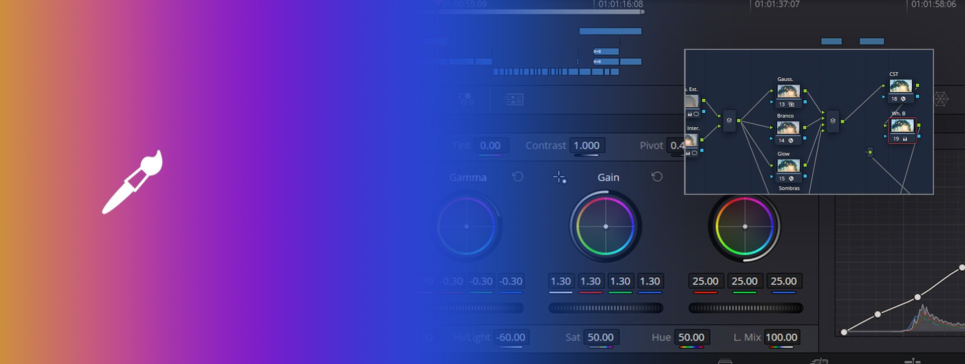Image resolution: width=965 pixels, height=364 pixels.
Task: Click the Contrast label
Action: (546, 145)
